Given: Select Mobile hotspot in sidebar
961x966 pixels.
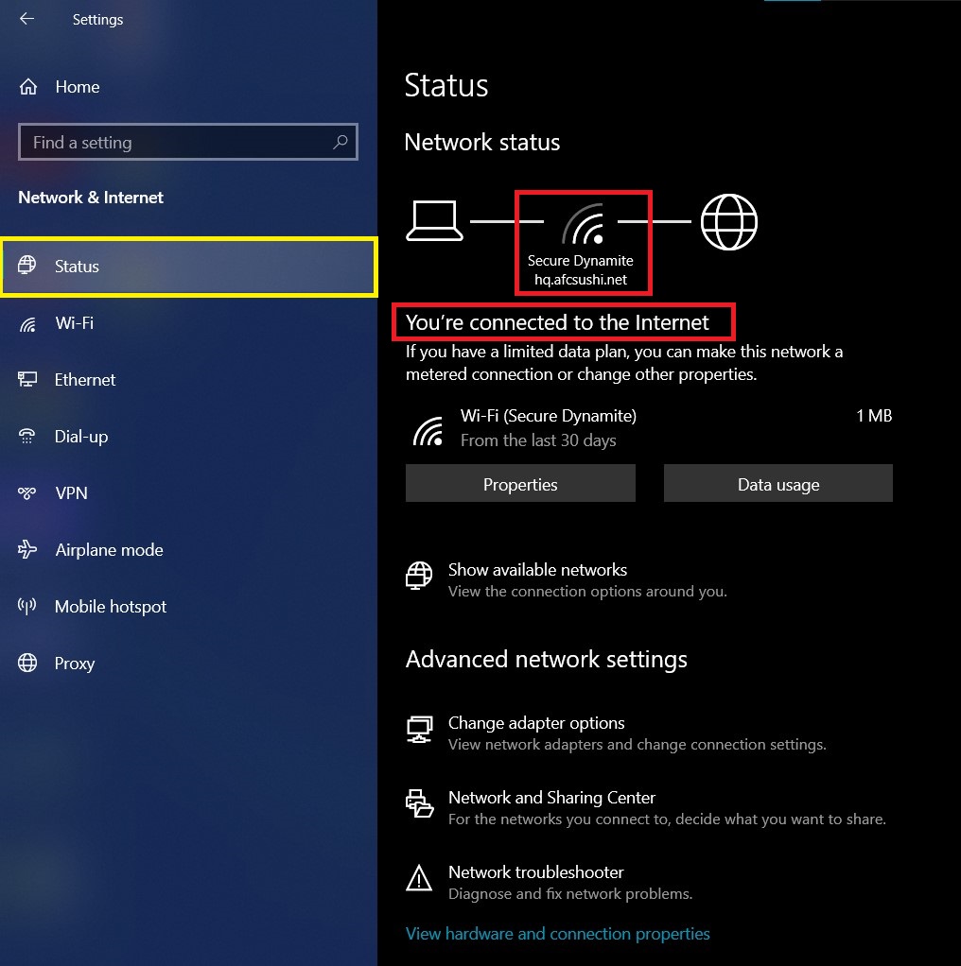Looking at the screenshot, I should [x=111, y=607].
